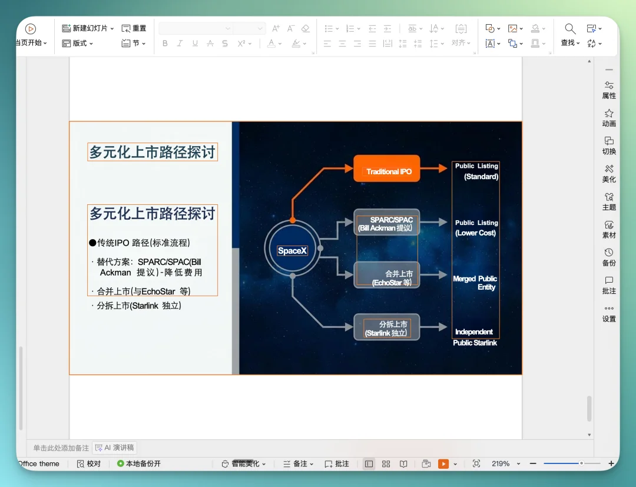Open the 节 section menu

coord(134,43)
